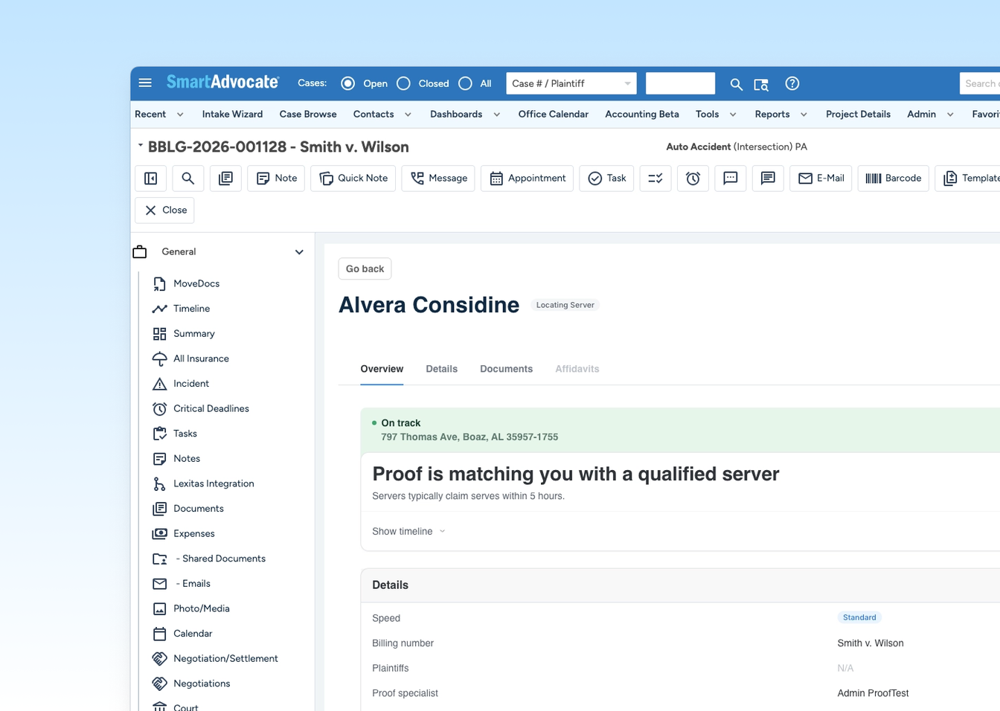Click the Note button
1000x711 pixels.
(x=276, y=178)
